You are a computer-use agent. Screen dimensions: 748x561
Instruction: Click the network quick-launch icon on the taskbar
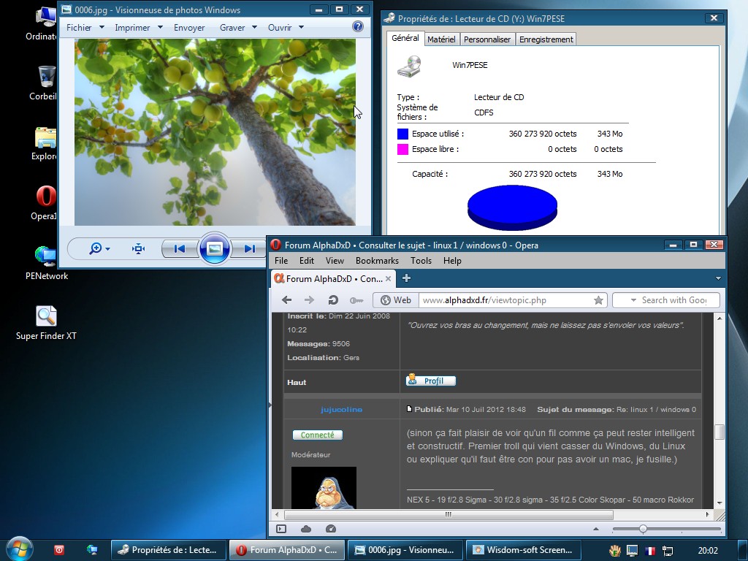pos(92,550)
